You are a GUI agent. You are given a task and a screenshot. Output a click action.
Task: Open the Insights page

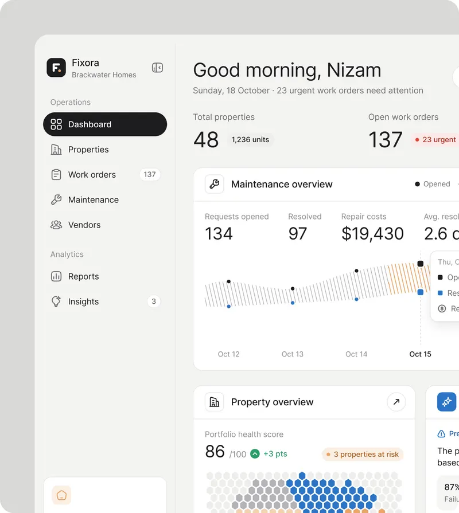point(105,301)
